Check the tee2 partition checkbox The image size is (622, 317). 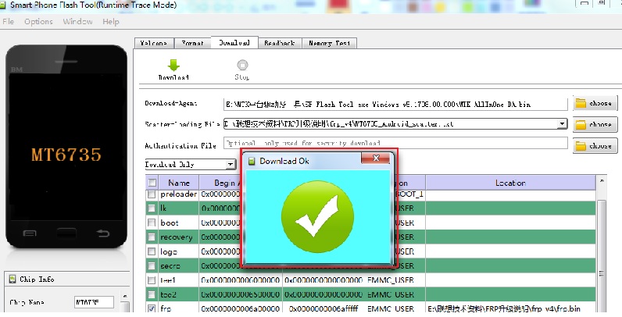151,294
